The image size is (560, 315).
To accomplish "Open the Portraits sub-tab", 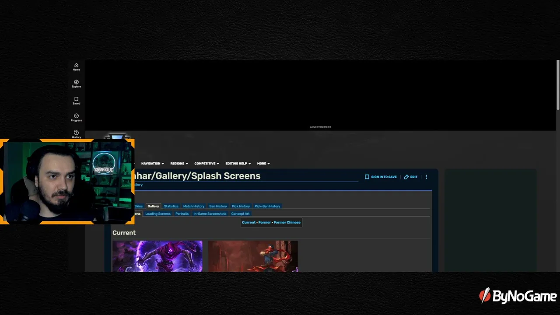I will (182, 214).
